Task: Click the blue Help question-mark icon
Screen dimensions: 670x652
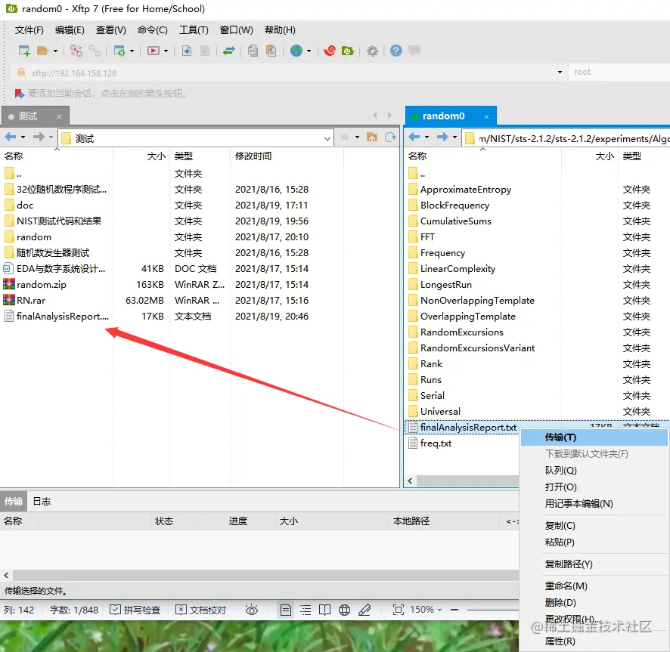Action: (396, 51)
